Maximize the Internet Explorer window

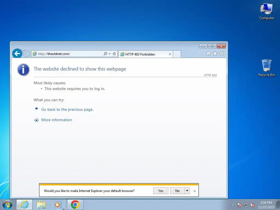click(x=212, y=46)
